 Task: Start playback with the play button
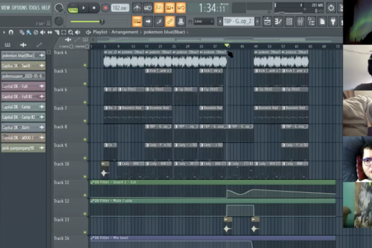(84, 8)
